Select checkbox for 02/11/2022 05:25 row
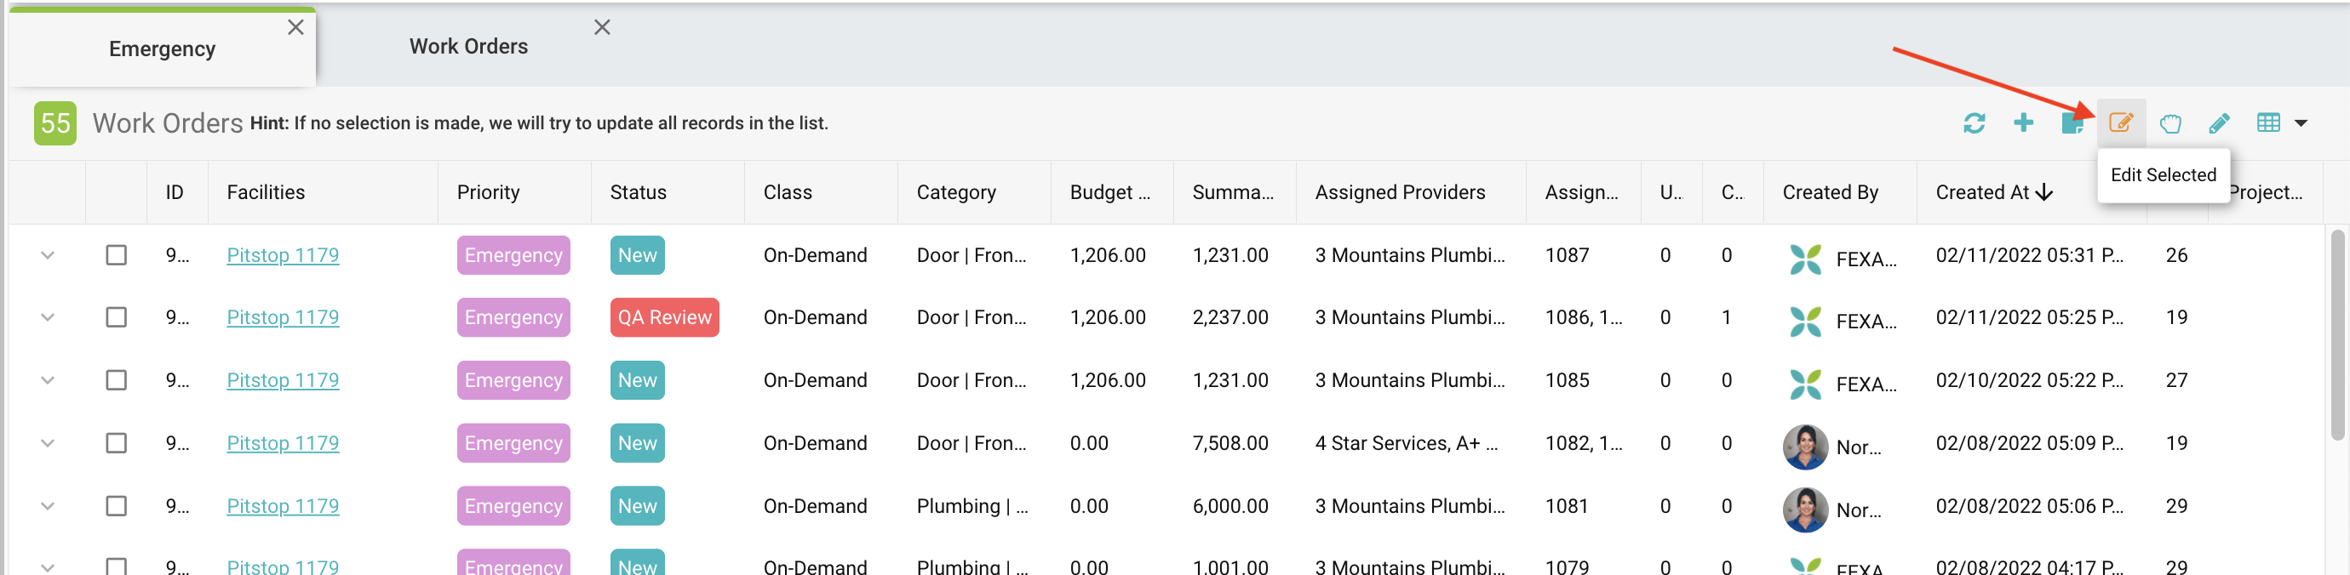The height and width of the screenshot is (575, 2350). [116, 317]
